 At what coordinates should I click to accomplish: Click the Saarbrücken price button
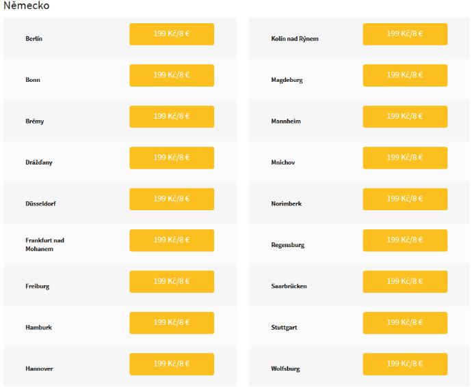click(x=405, y=282)
